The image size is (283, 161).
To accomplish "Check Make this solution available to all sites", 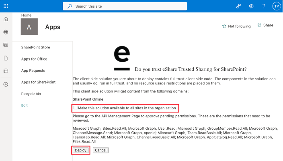I will pos(76,108).
